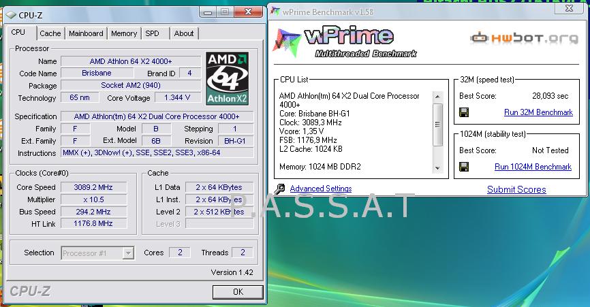Click the FSB: 1176,9 MHz line

[x=308, y=140]
